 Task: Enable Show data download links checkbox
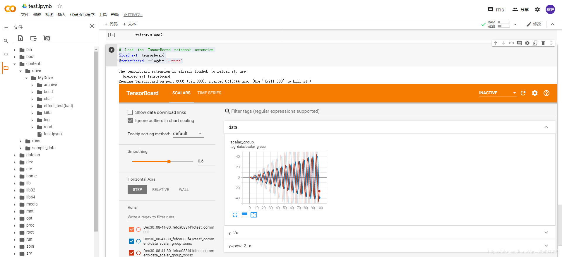(x=130, y=112)
